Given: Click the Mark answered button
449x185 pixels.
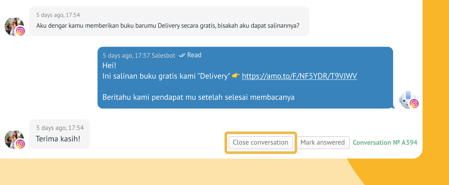Looking at the screenshot, I should tap(323, 142).
